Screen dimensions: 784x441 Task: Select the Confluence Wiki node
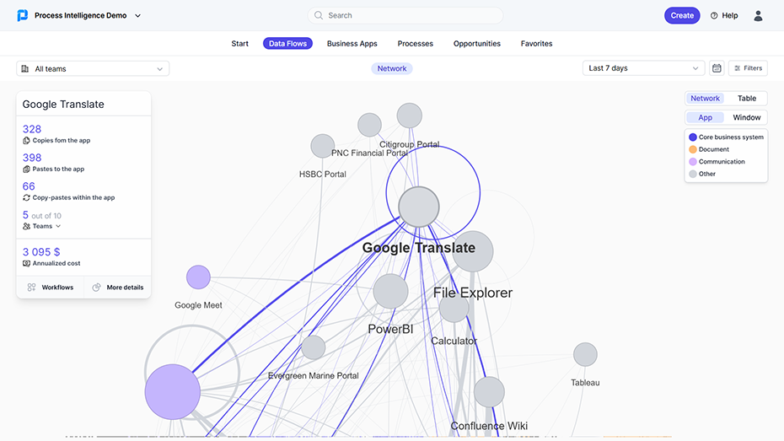(489, 392)
